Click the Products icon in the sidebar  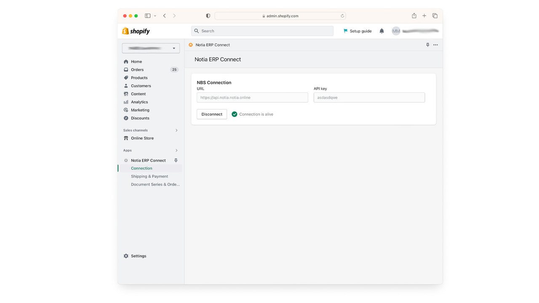(x=126, y=77)
